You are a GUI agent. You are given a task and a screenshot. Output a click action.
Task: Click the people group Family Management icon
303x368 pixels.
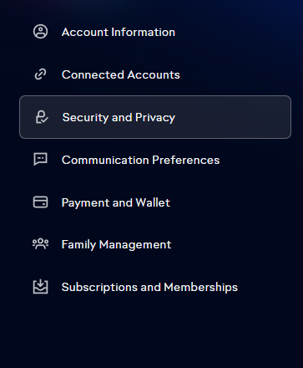click(40, 244)
